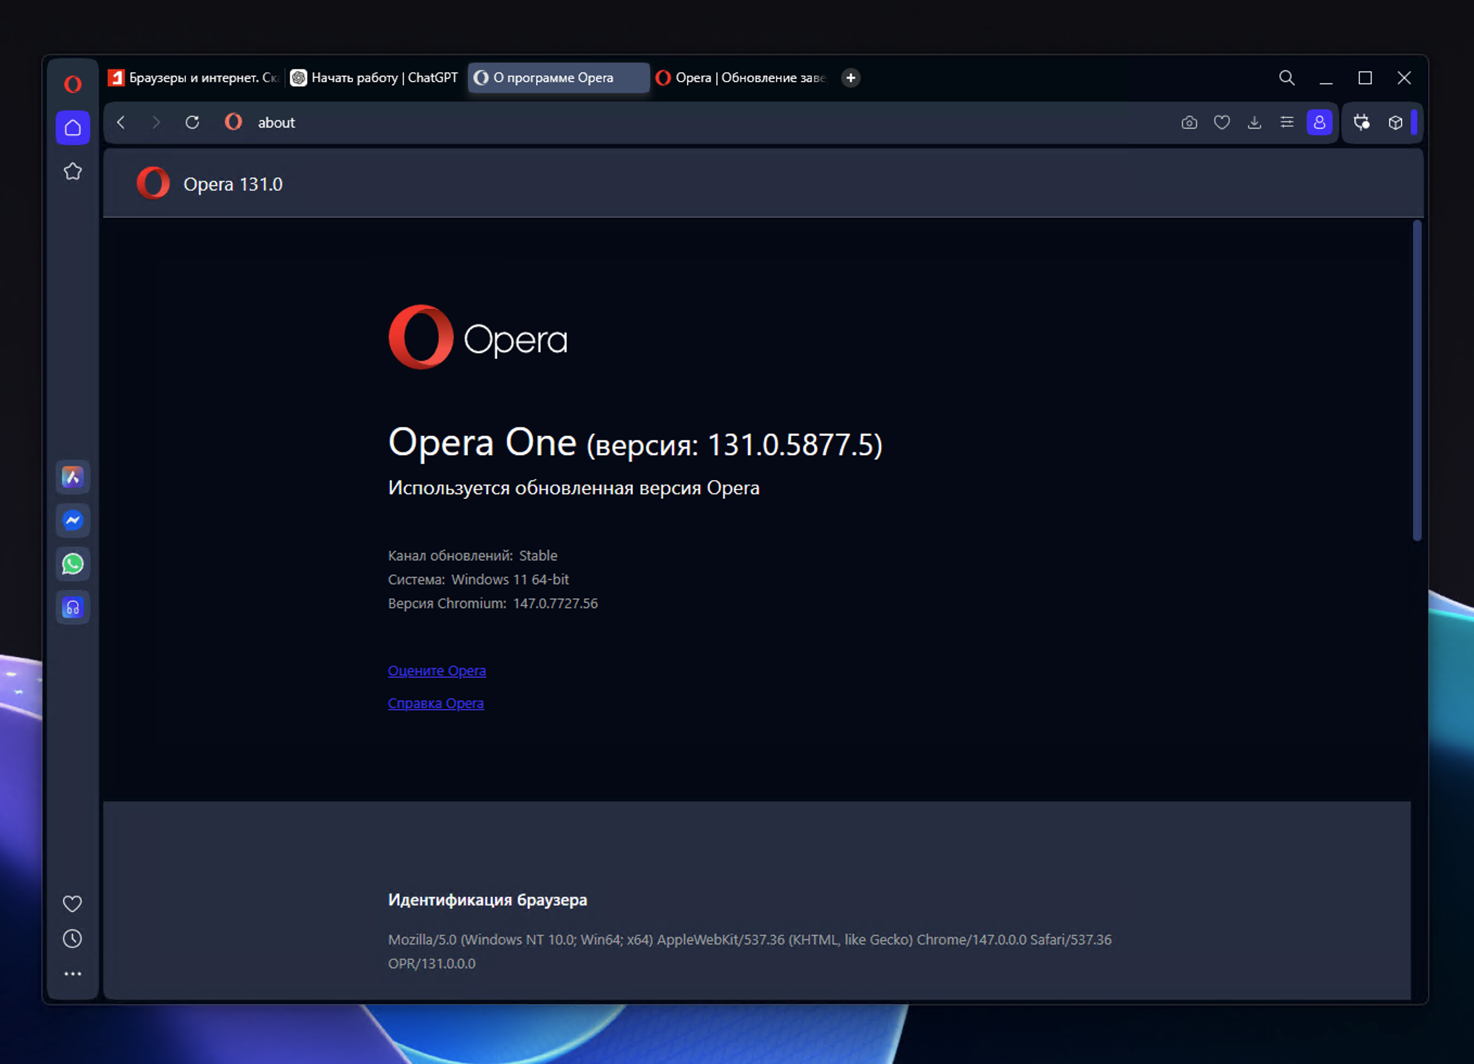Screen dimensions: 1474x1064
Task: Open the Home start page from the sidebar
Action: click(x=73, y=128)
